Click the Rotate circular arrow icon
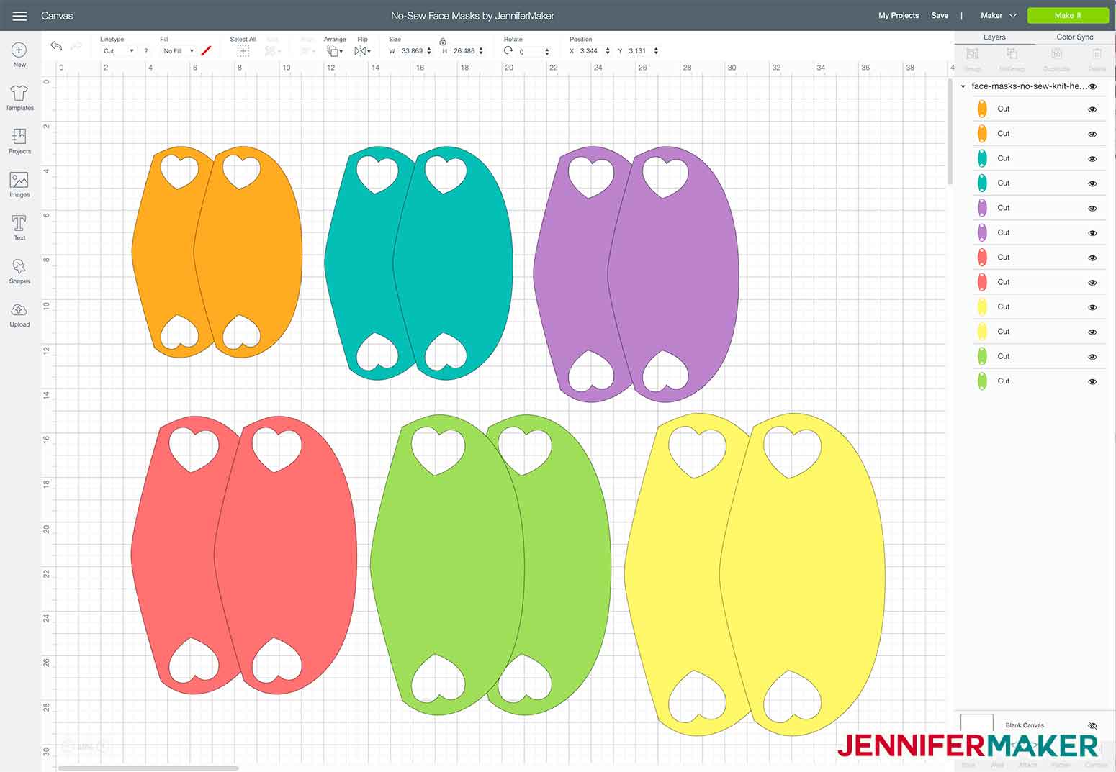The height and width of the screenshot is (772, 1116). (x=508, y=50)
